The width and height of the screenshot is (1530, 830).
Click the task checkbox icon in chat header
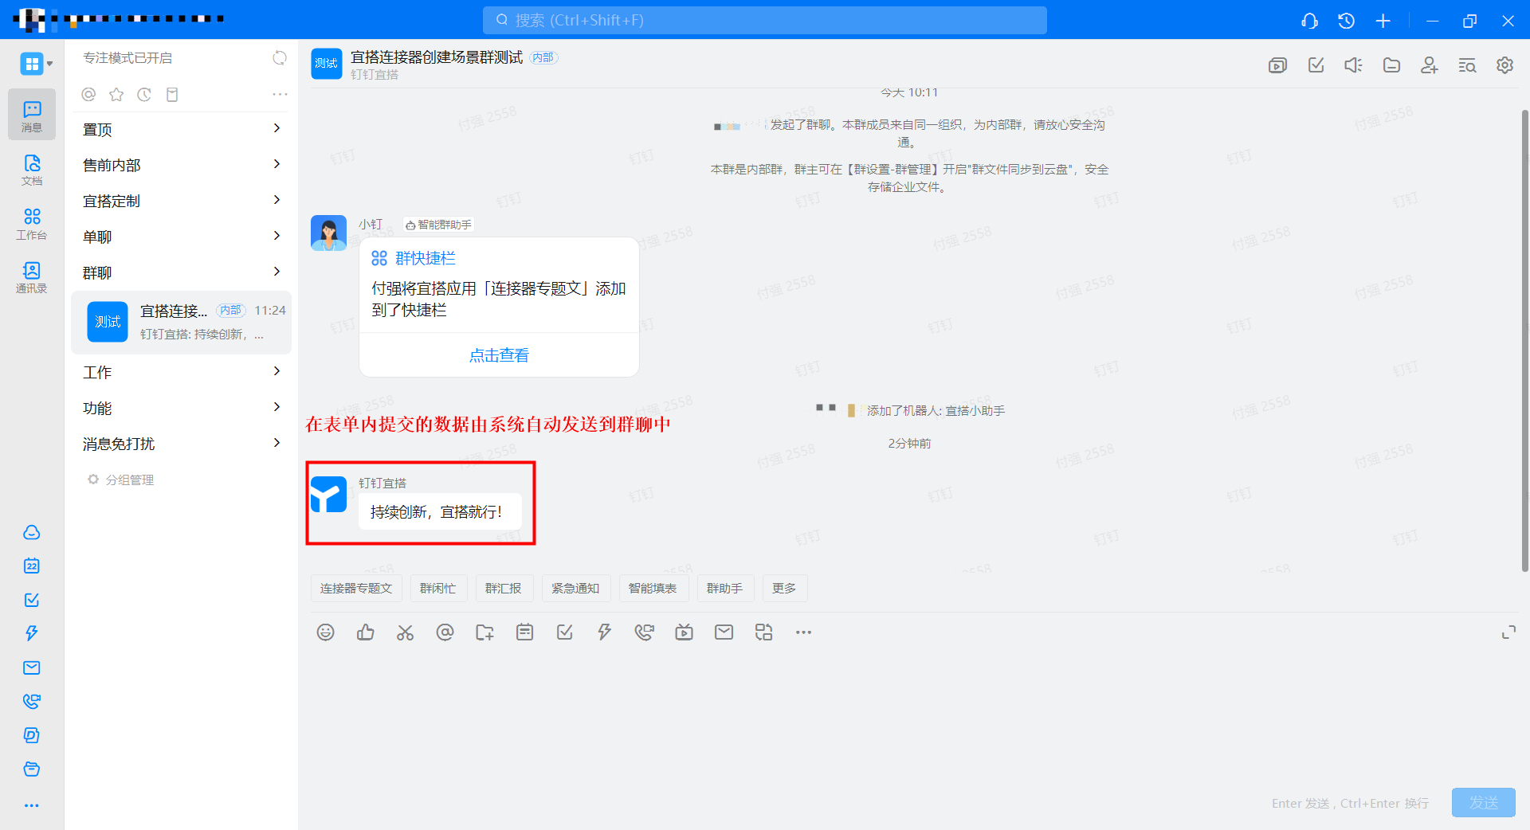coord(1316,65)
